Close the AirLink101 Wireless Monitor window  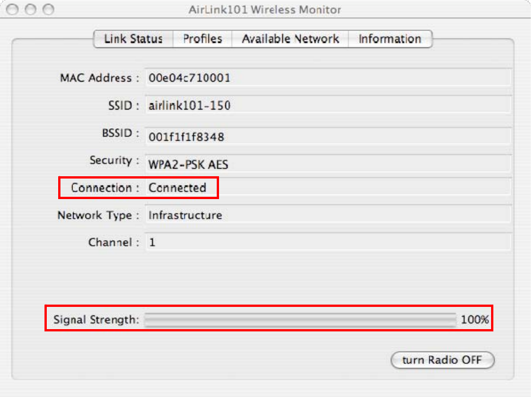tap(13, 9)
